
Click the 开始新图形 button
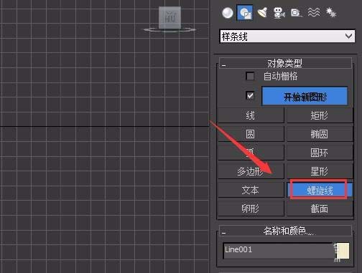[x=305, y=96]
